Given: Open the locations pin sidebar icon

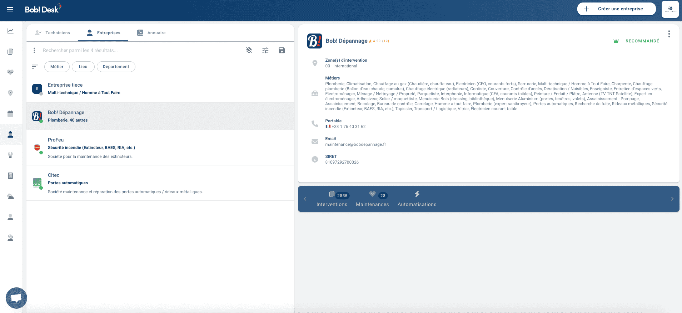Looking at the screenshot, I should pos(10,93).
